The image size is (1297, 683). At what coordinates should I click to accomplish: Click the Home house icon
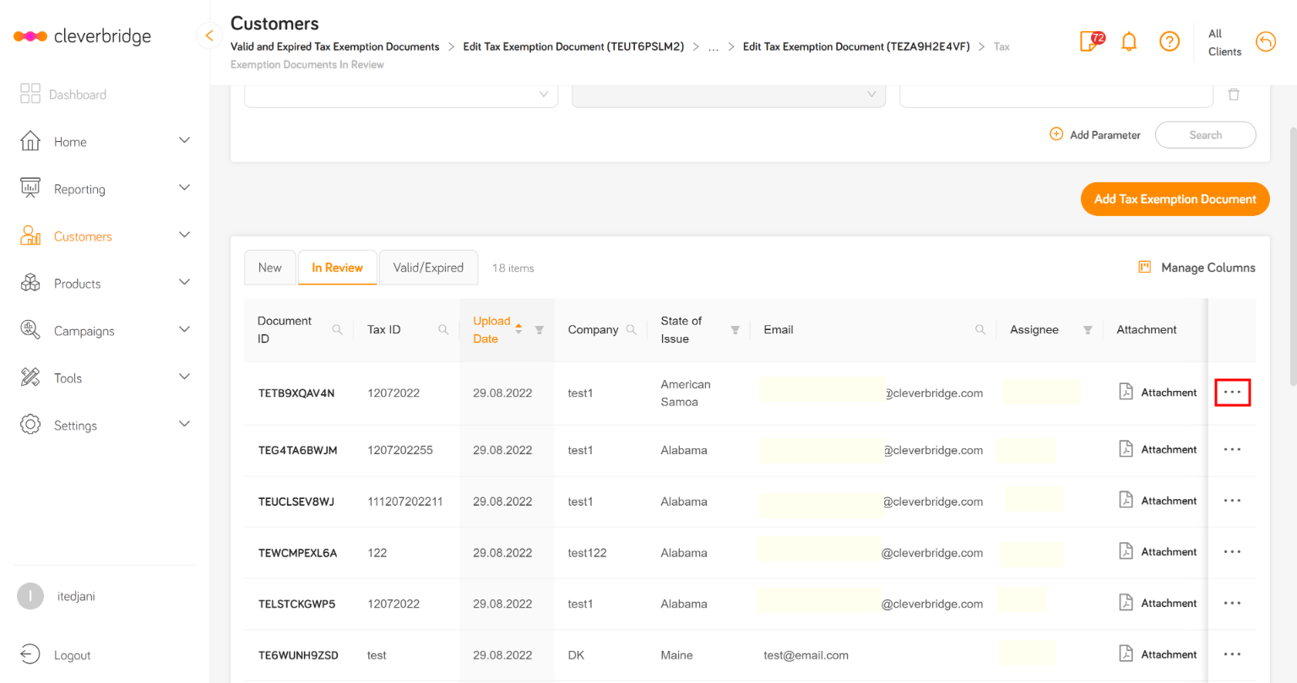point(30,141)
